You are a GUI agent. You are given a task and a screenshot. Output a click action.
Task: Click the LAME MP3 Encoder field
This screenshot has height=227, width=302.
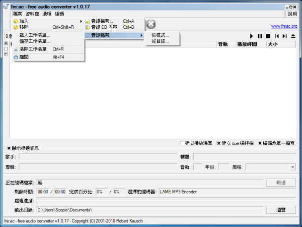pyautogui.click(x=228, y=192)
